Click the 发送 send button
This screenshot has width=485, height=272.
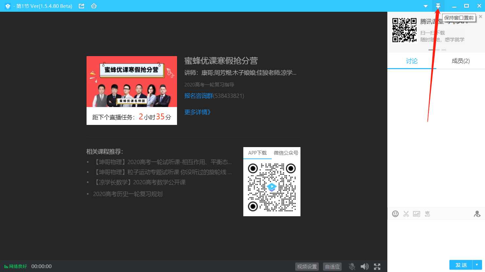click(x=461, y=265)
